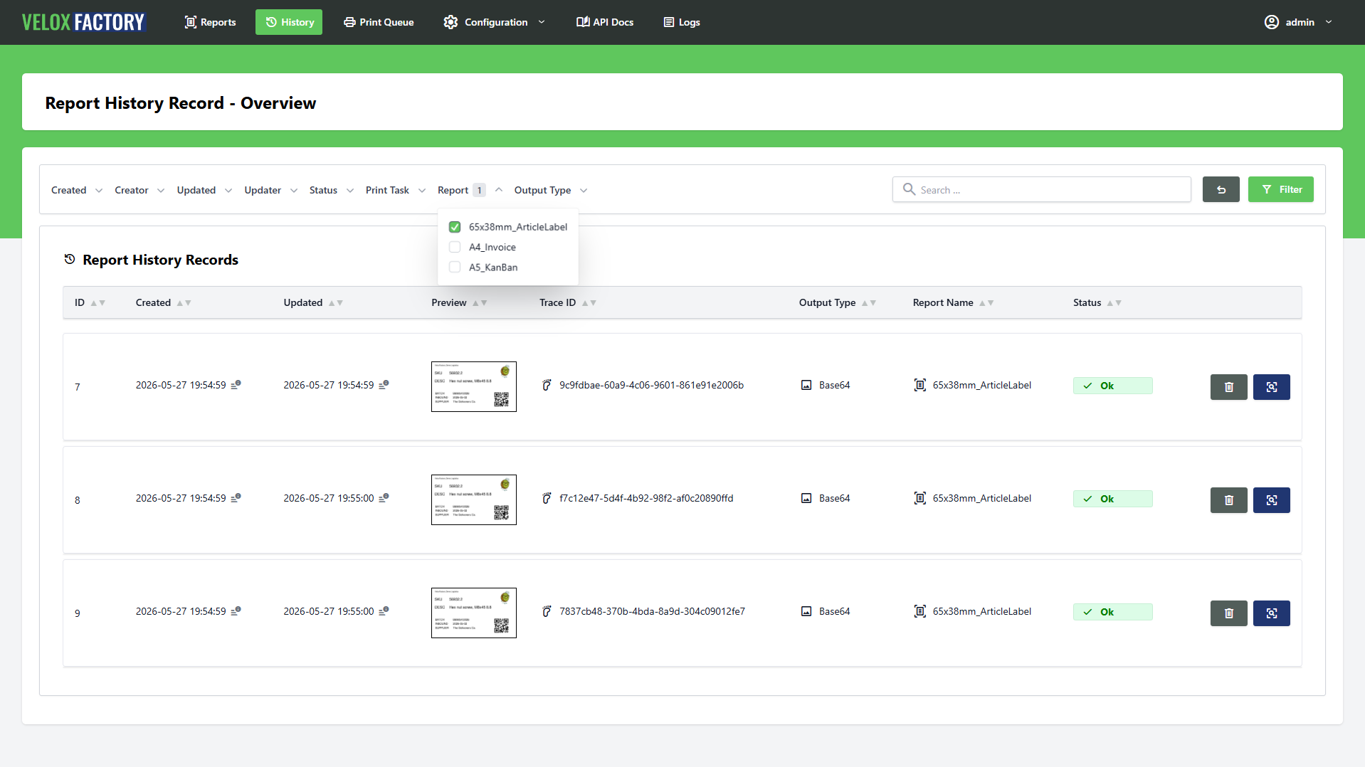Delete record 8 with trash button
This screenshot has height=767, width=1365.
pyautogui.click(x=1228, y=500)
